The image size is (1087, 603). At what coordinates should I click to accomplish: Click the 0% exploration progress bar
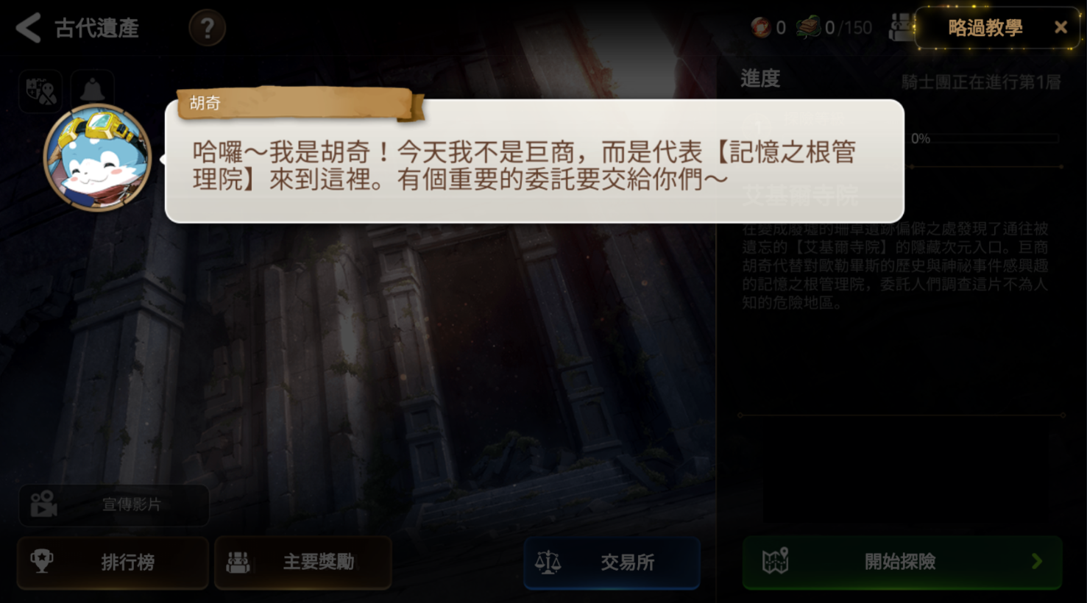point(985,138)
